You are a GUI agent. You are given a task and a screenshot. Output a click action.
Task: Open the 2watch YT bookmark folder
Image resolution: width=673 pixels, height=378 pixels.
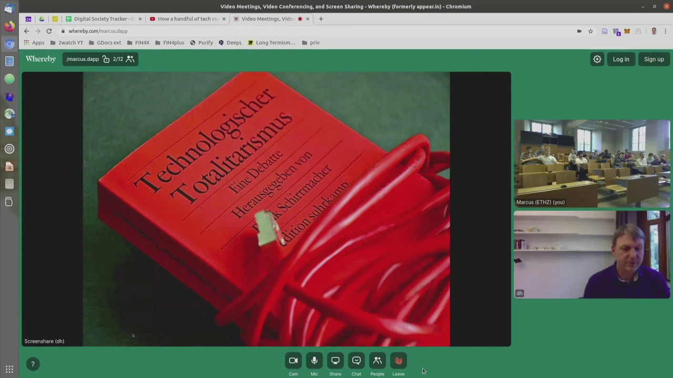pos(67,43)
